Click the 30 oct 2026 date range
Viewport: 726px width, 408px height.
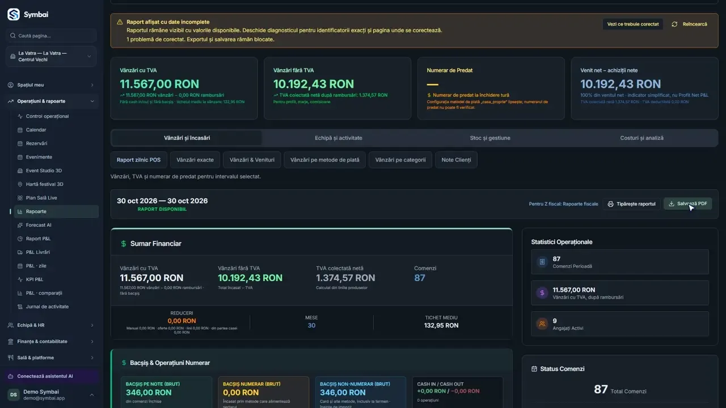click(162, 201)
